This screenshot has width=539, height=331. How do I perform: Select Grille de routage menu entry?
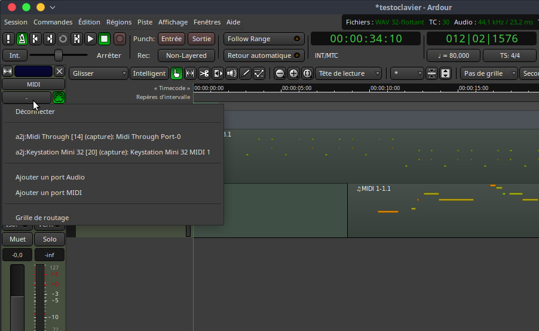point(42,218)
